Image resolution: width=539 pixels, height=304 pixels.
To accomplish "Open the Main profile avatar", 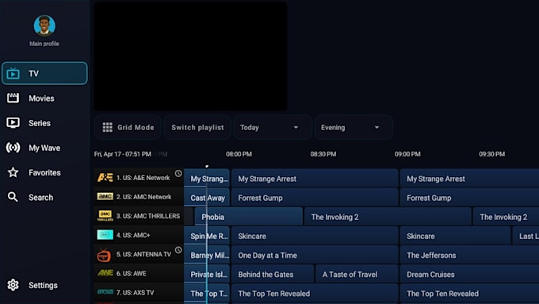I will (x=44, y=25).
